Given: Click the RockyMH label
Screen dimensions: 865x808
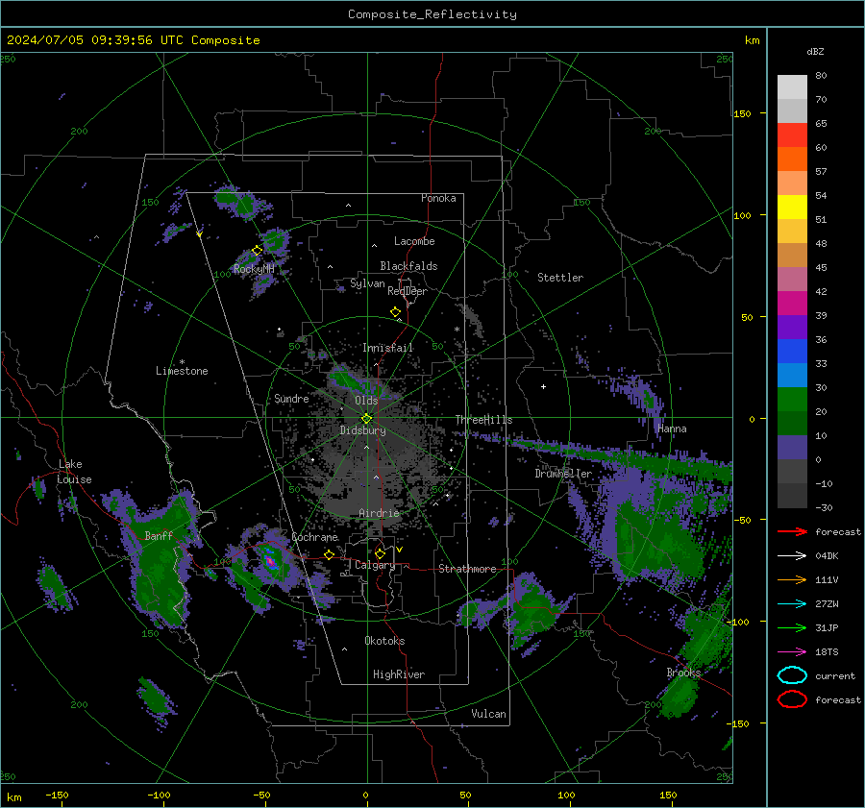Looking at the screenshot, I should [x=254, y=269].
